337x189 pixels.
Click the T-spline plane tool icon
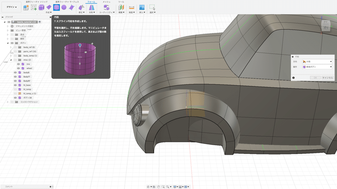tap(49, 7)
